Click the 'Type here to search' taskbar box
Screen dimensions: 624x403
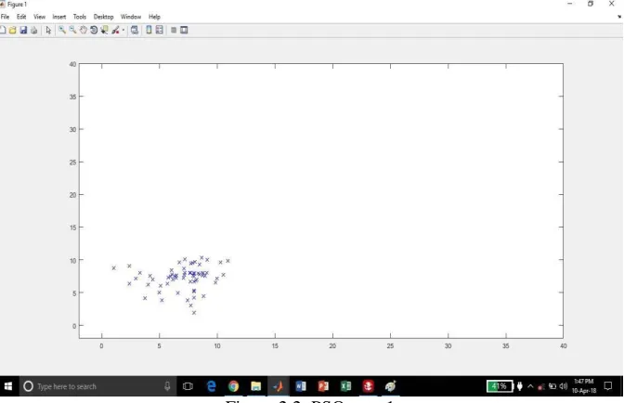pyautogui.click(x=97, y=386)
